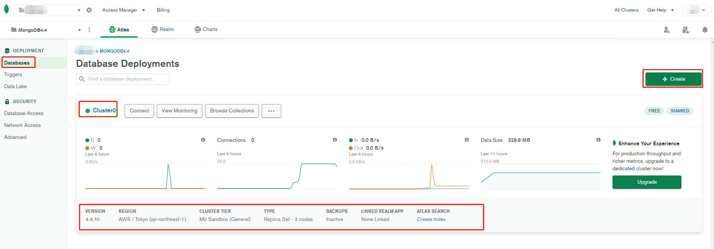Click the database deployment search field
Image resolution: width=714 pixels, height=249 pixels.
123,79
